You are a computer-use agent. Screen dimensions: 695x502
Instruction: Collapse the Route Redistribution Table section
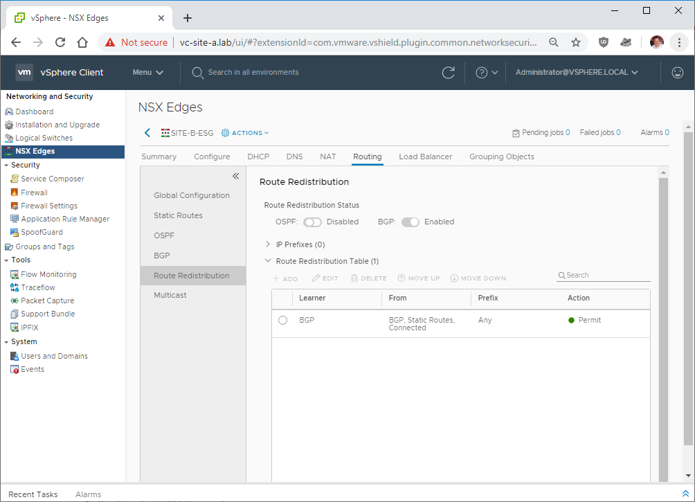point(268,261)
